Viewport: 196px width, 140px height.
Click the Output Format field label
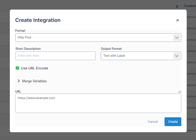click(111, 49)
